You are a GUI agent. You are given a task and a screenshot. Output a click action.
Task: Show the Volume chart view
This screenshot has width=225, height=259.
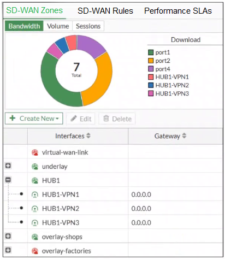click(58, 26)
